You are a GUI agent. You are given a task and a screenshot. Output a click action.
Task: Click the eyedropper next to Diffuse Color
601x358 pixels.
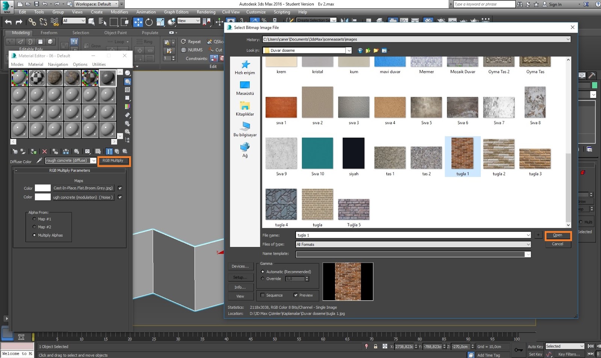point(39,161)
